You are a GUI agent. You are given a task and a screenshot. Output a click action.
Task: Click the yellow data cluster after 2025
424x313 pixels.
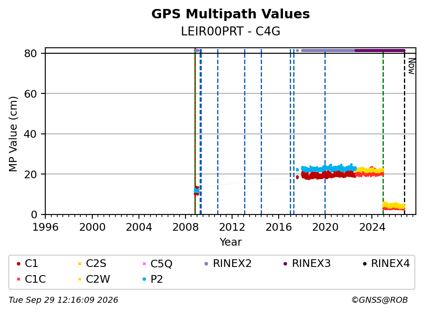(x=394, y=206)
